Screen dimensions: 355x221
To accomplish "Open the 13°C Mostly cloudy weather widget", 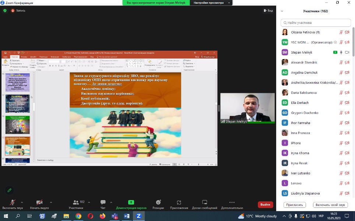I will point(257,216).
